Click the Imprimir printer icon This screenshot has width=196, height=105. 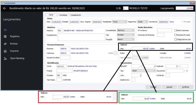(5, 51)
